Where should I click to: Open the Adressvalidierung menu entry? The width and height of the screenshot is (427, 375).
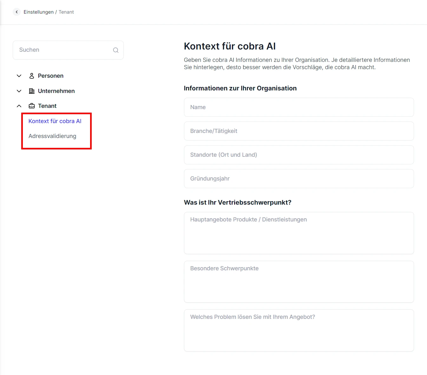click(52, 136)
